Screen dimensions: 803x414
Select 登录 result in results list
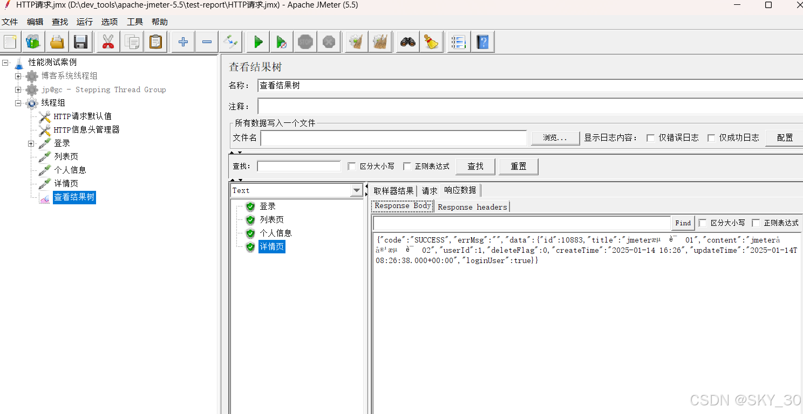267,206
